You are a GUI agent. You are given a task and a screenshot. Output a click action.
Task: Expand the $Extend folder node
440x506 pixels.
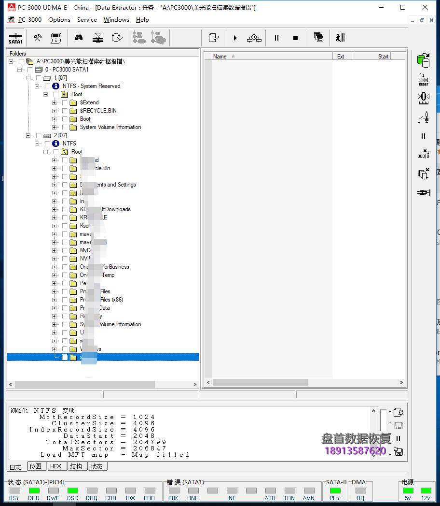(54, 102)
